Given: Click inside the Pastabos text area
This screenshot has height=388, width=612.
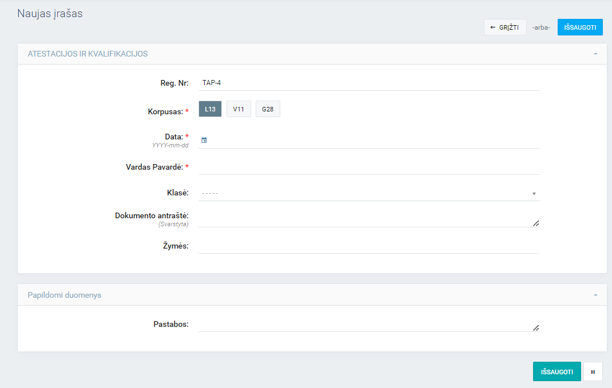Looking at the screenshot, I should (365, 325).
